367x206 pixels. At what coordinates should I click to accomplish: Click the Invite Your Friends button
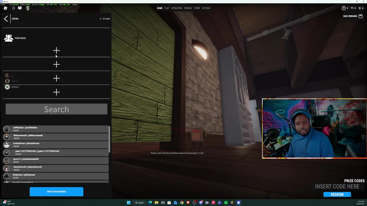pos(56,192)
